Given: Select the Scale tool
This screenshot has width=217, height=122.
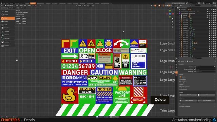Looking at the screenshot, I should (x=7, y=25).
